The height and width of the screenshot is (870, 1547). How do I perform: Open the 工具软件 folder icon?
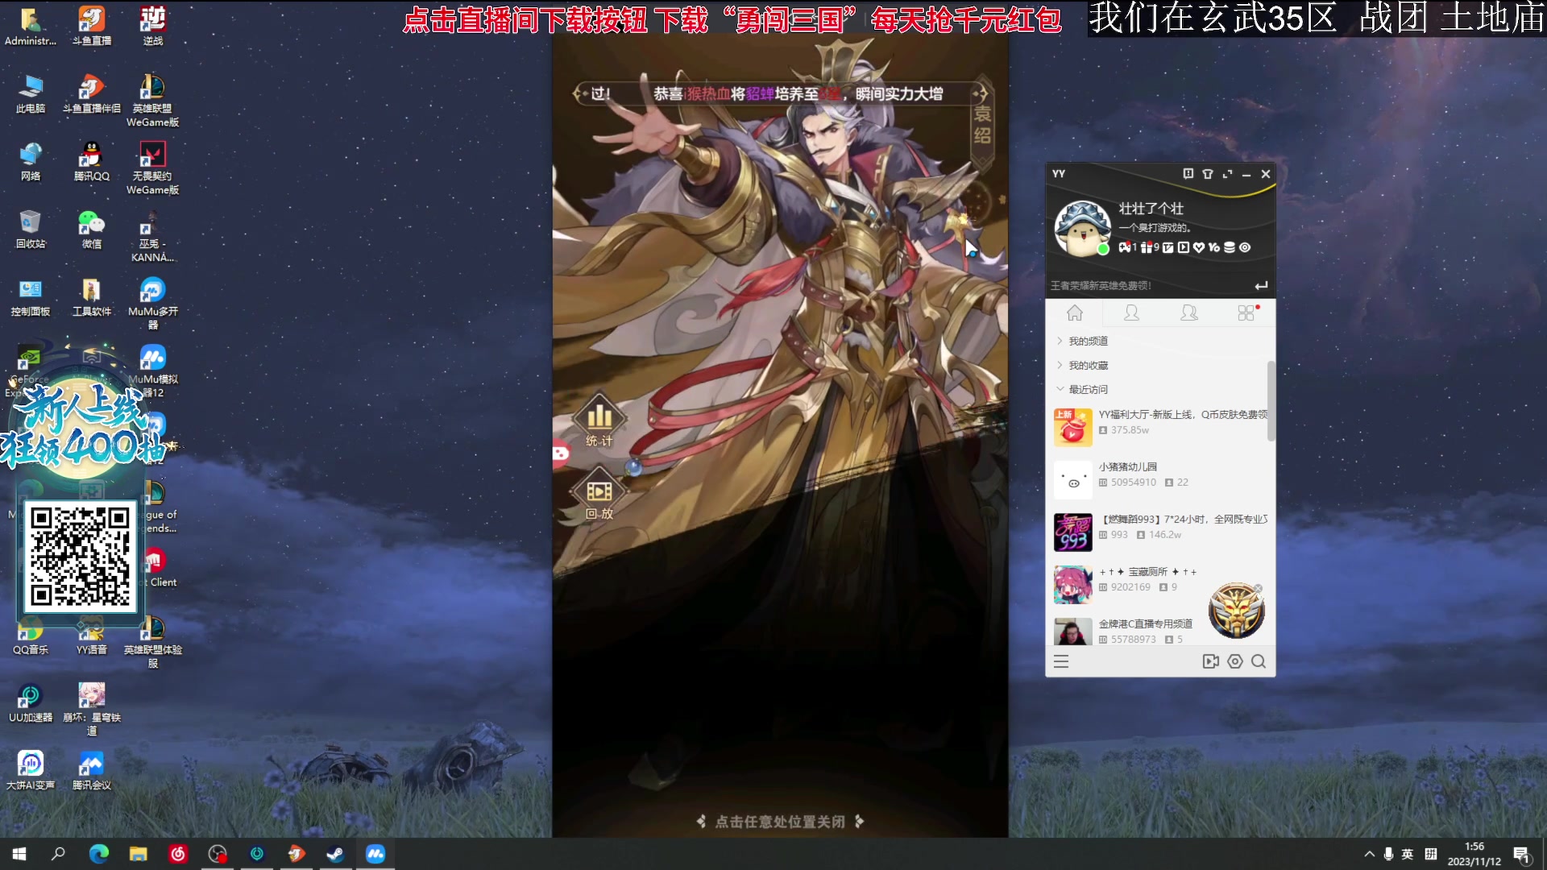92,296
